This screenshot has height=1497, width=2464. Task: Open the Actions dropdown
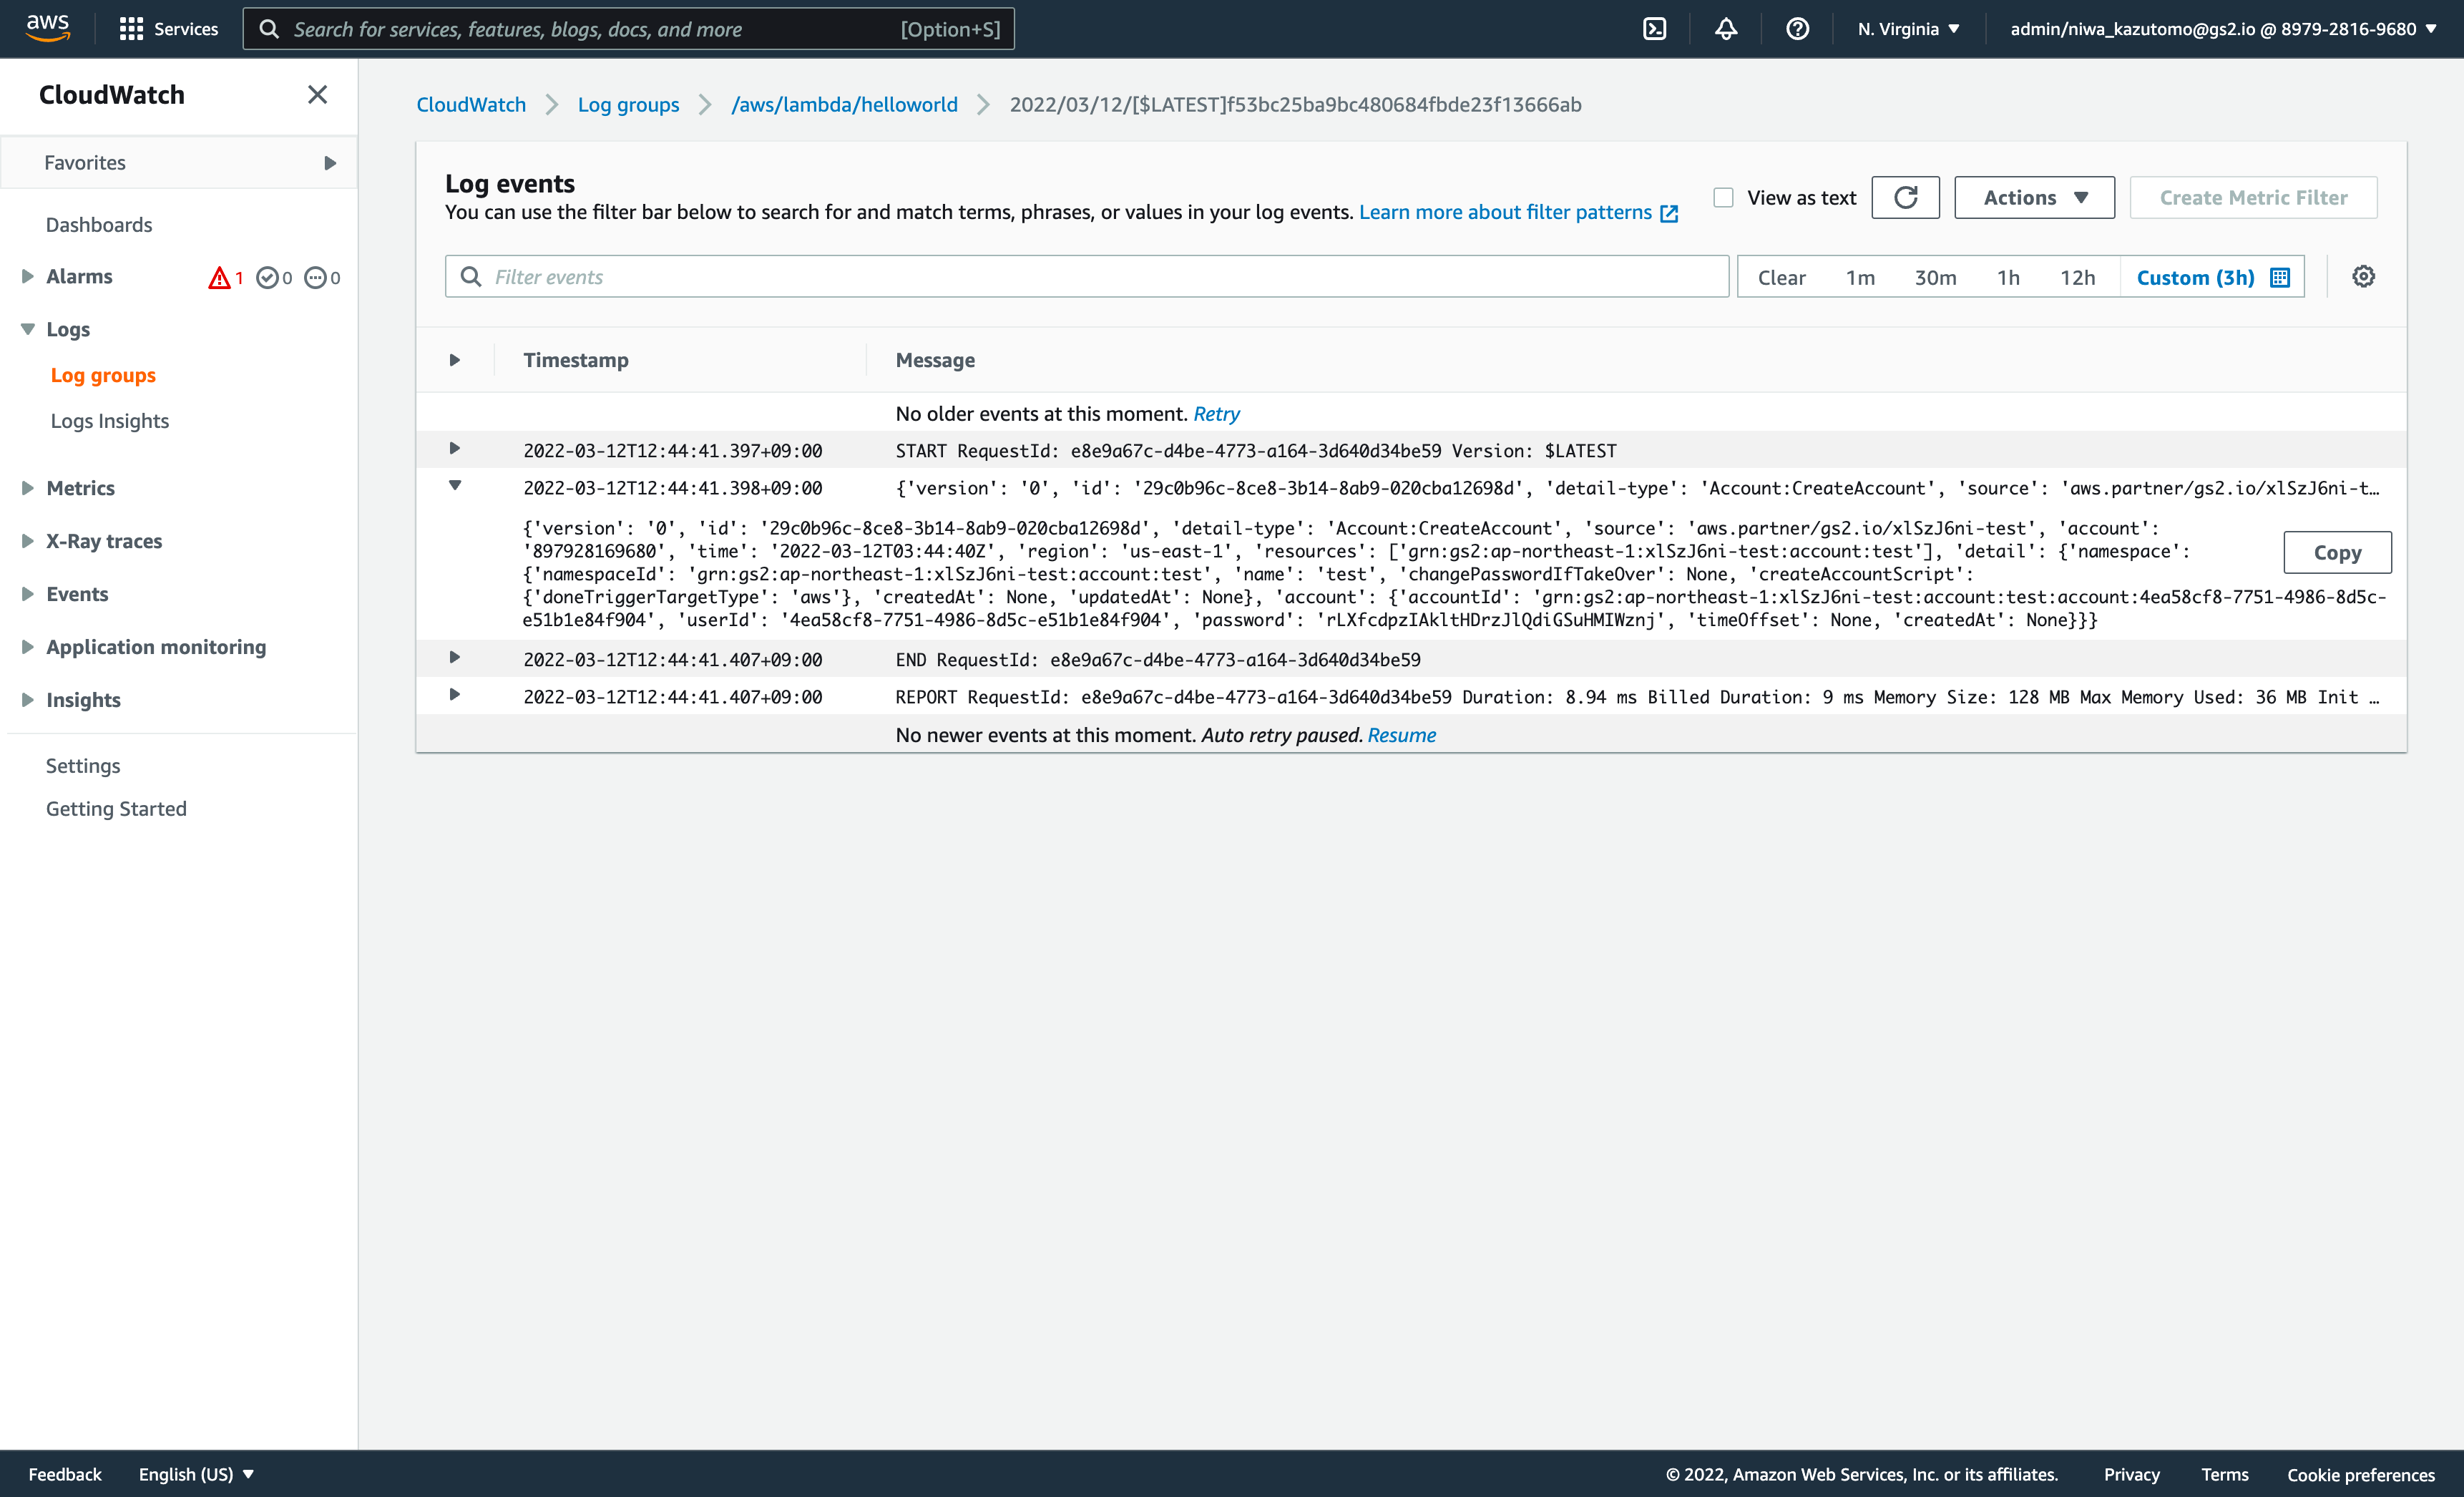point(2034,198)
